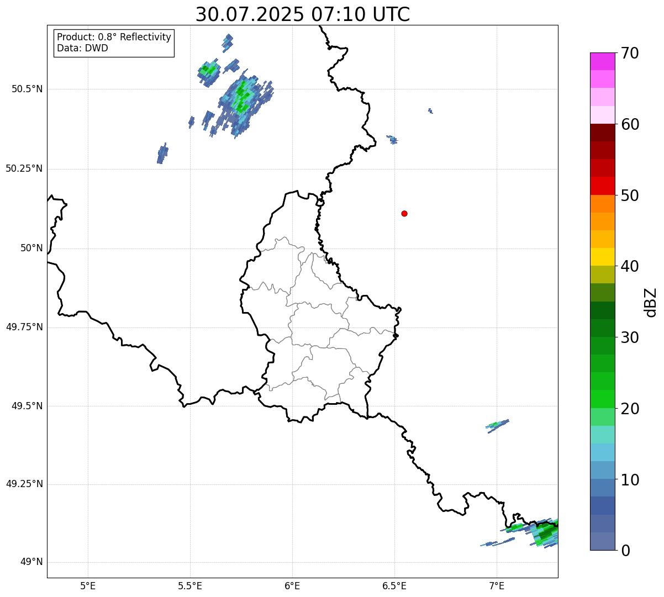Screen dimensions: 664x597
Task: Click the 50.25°N latitude label
Action: [24, 168]
